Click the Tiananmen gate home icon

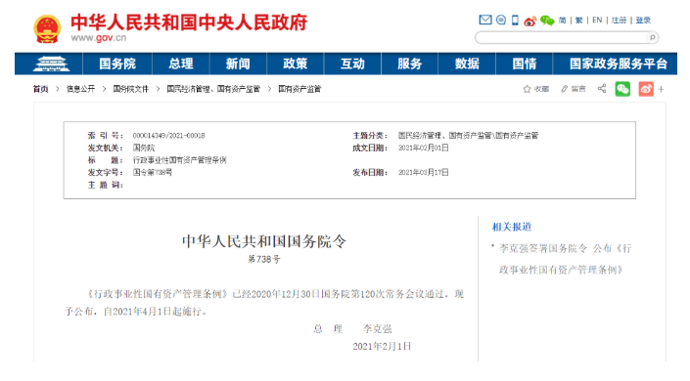point(51,63)
